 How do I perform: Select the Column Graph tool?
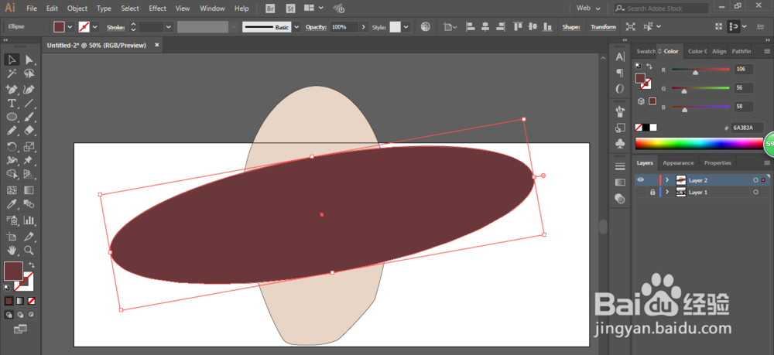click(x=29, y=220)
